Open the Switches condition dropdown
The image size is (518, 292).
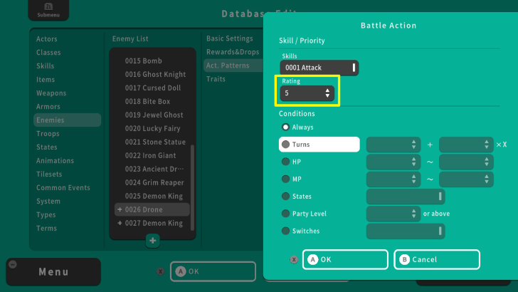tap(406, 231)
